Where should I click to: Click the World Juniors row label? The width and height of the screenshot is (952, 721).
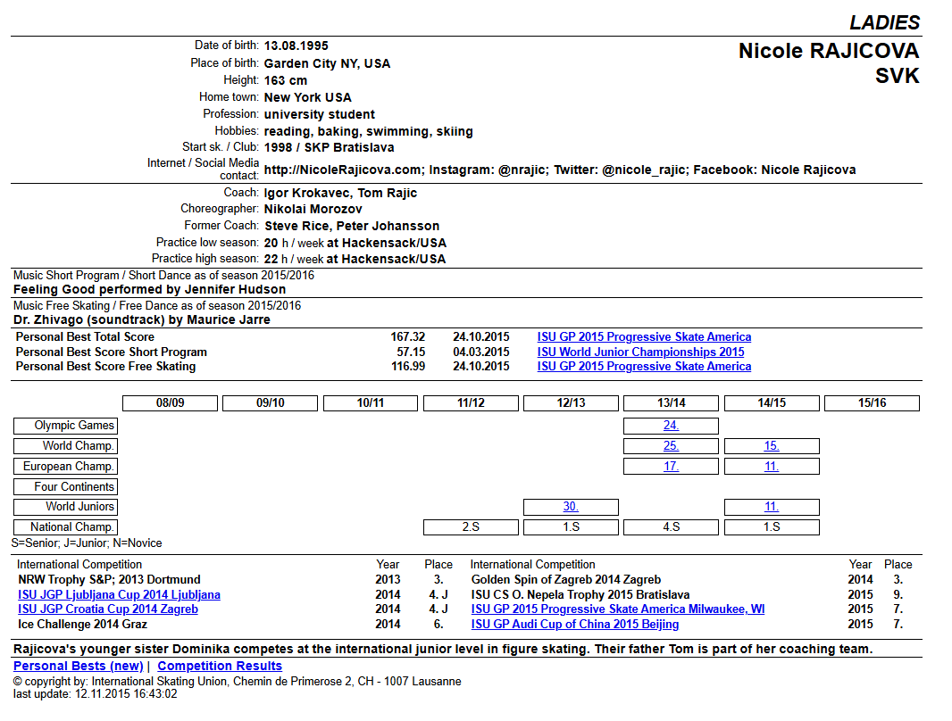pyautogui.click(x=65, y=506)
